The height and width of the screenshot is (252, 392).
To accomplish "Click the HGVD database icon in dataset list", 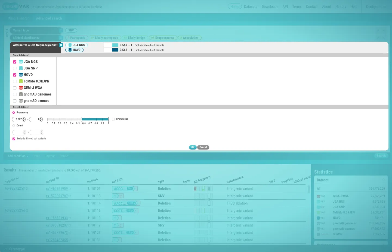I will tap(21, 75).
